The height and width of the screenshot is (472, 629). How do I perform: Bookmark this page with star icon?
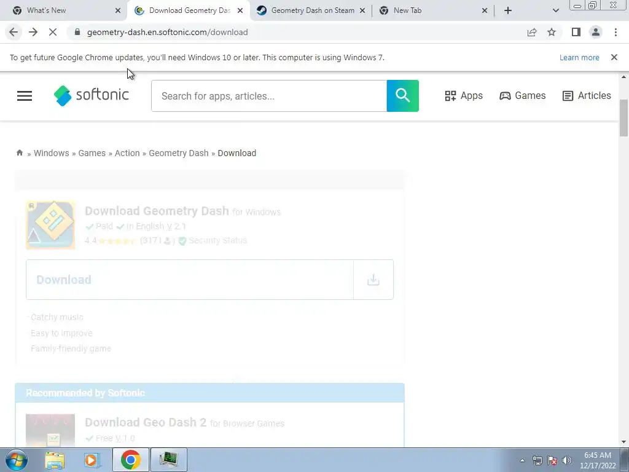552,32
